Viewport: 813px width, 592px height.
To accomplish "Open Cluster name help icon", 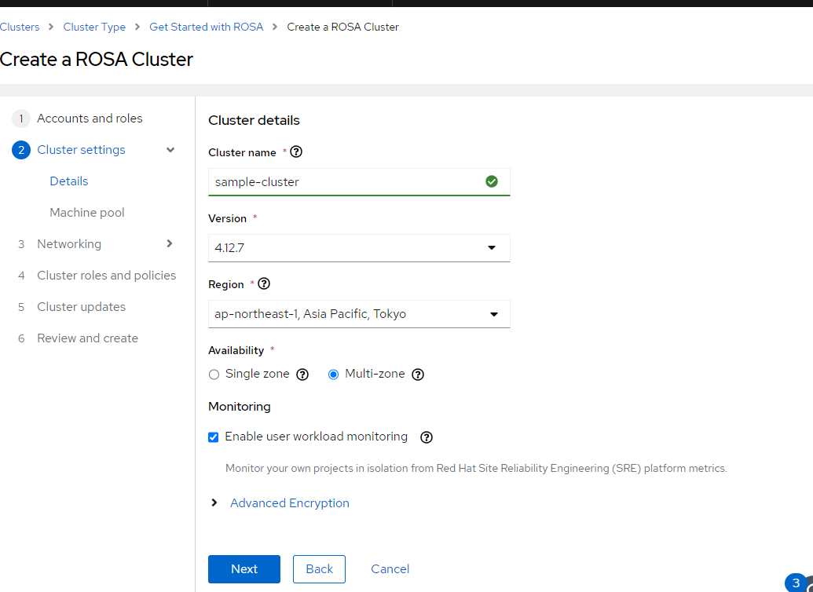I will tap(296, 152).
